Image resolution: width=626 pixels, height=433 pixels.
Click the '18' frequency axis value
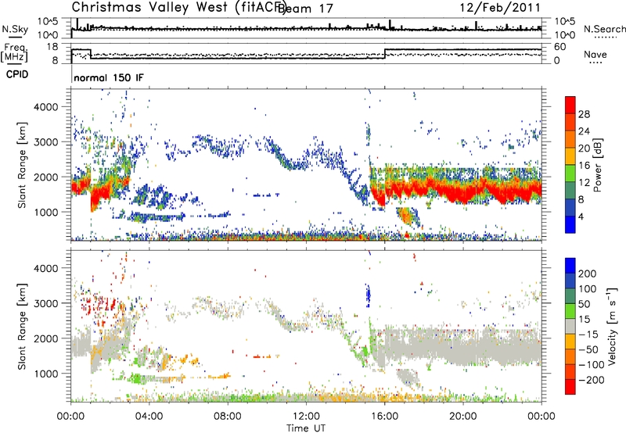[x=52, y=47]
